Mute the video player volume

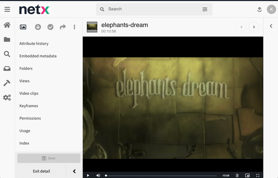tap(98, 175)
